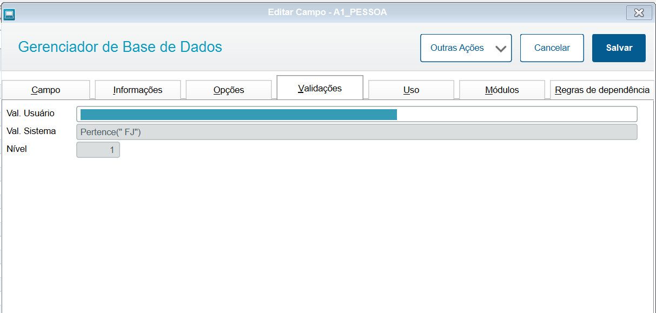Viewport: 656px width, 313px height.
Task: Switch to the Uso tab
Action: pos(411,90)
